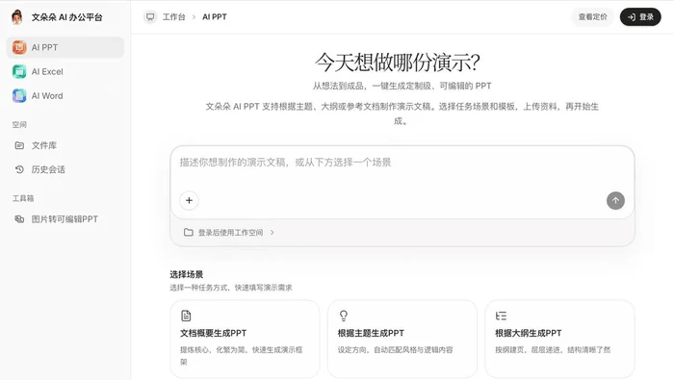Open AI Excel in the sidebar
Image resolution: width=674 pixels, height=380 pixels.
tap(65, 72)
